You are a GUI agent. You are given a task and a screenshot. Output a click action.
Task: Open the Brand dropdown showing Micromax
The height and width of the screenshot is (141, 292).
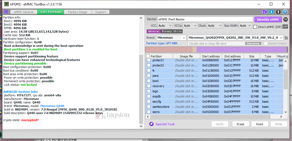(171, 38)
